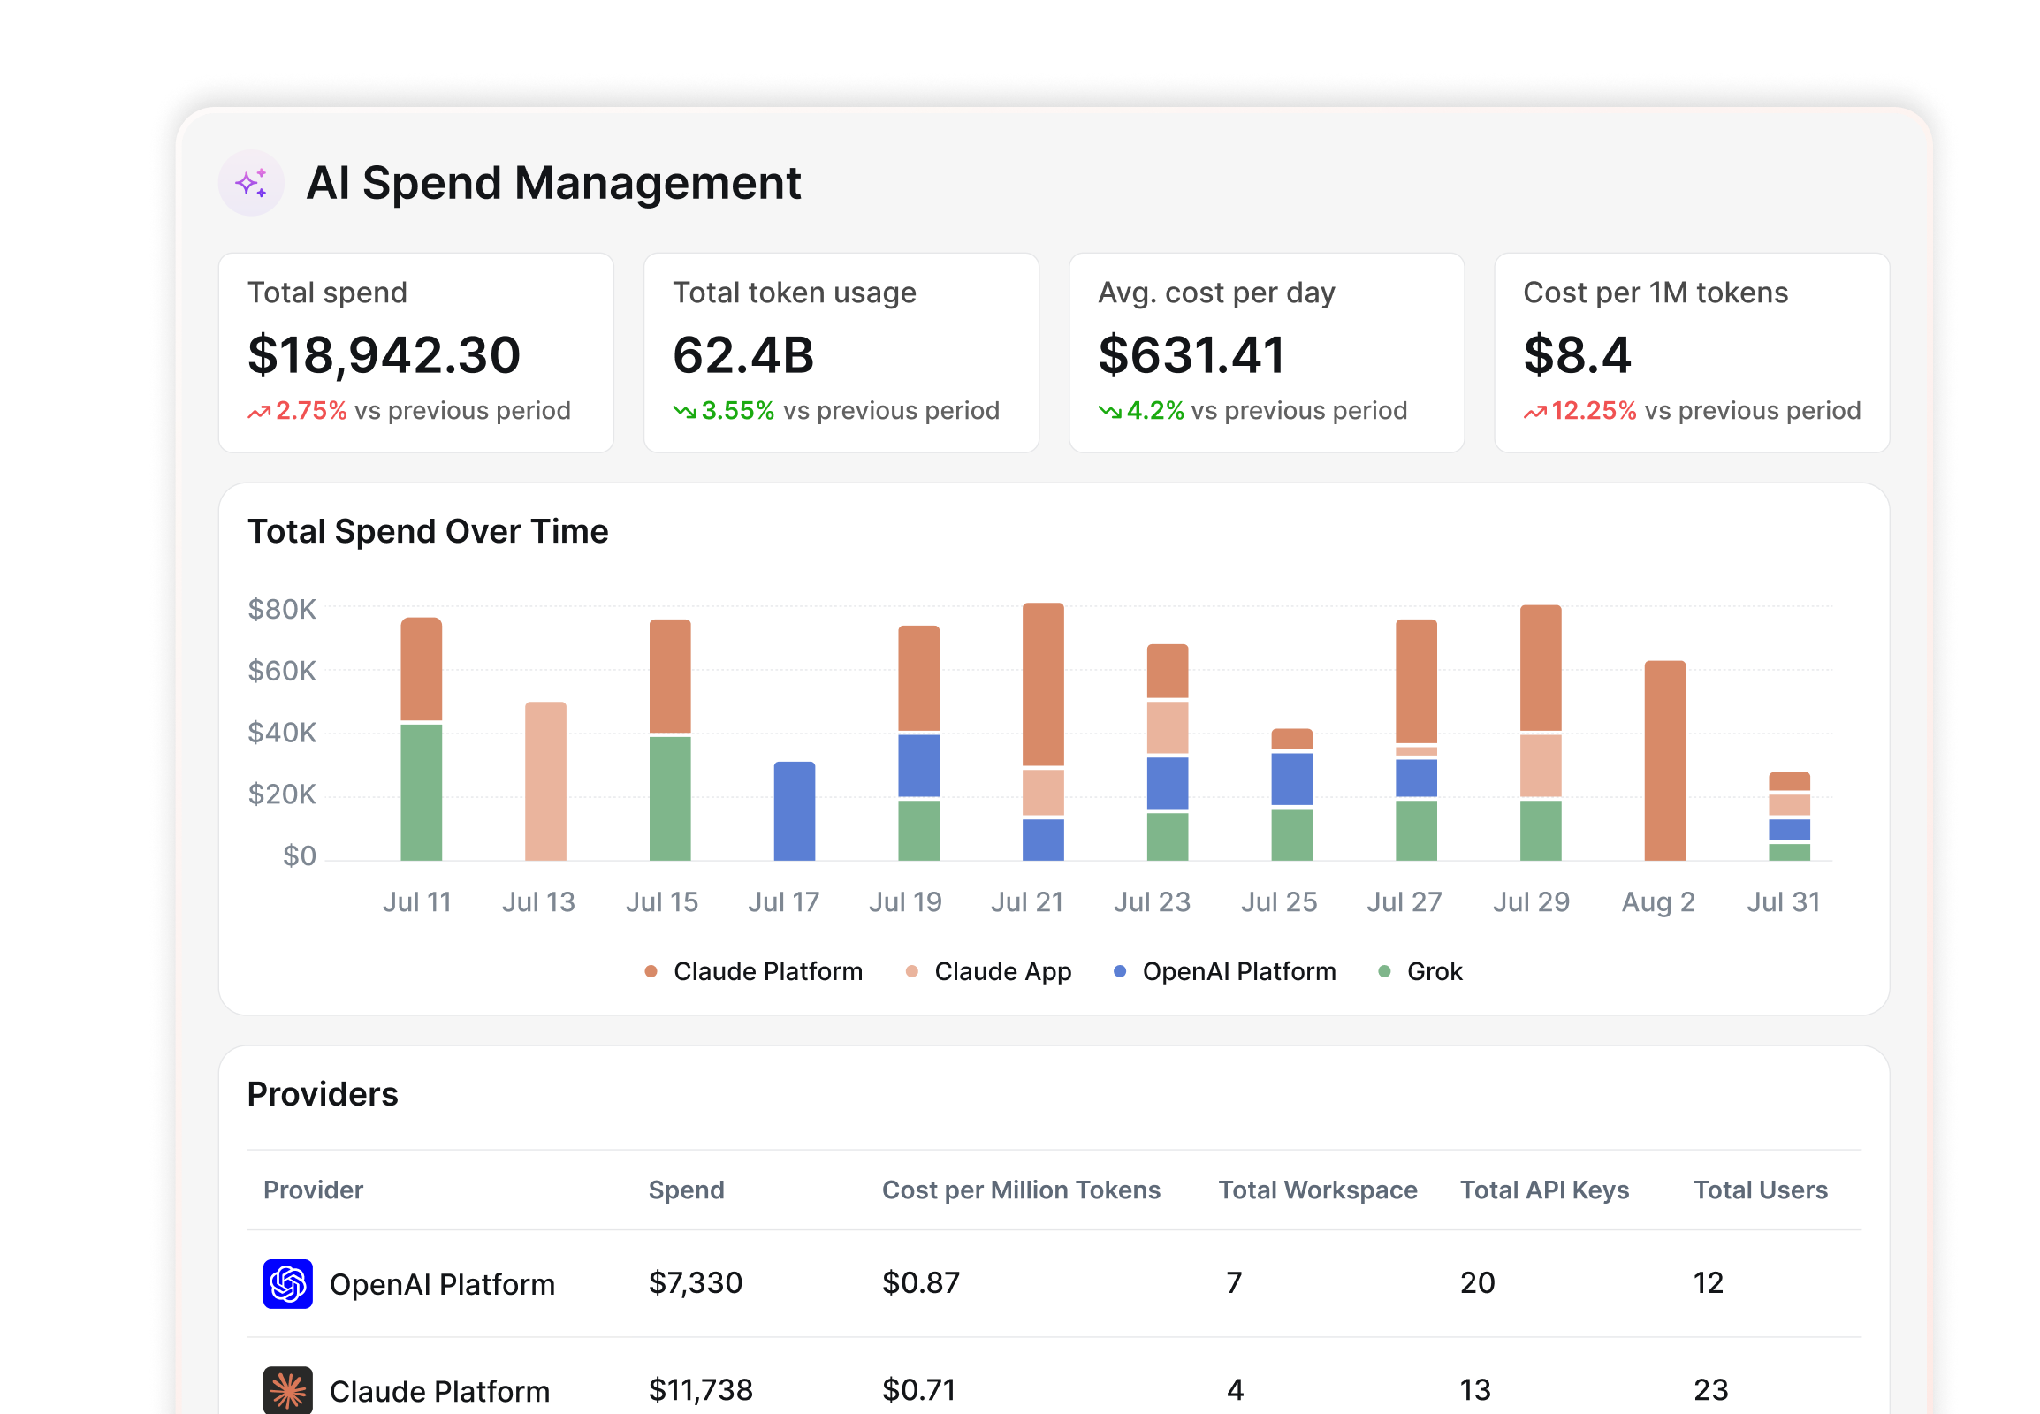Sort by Total API Keys header
This screenshot has height=1414, width=2040.
1545,1190
